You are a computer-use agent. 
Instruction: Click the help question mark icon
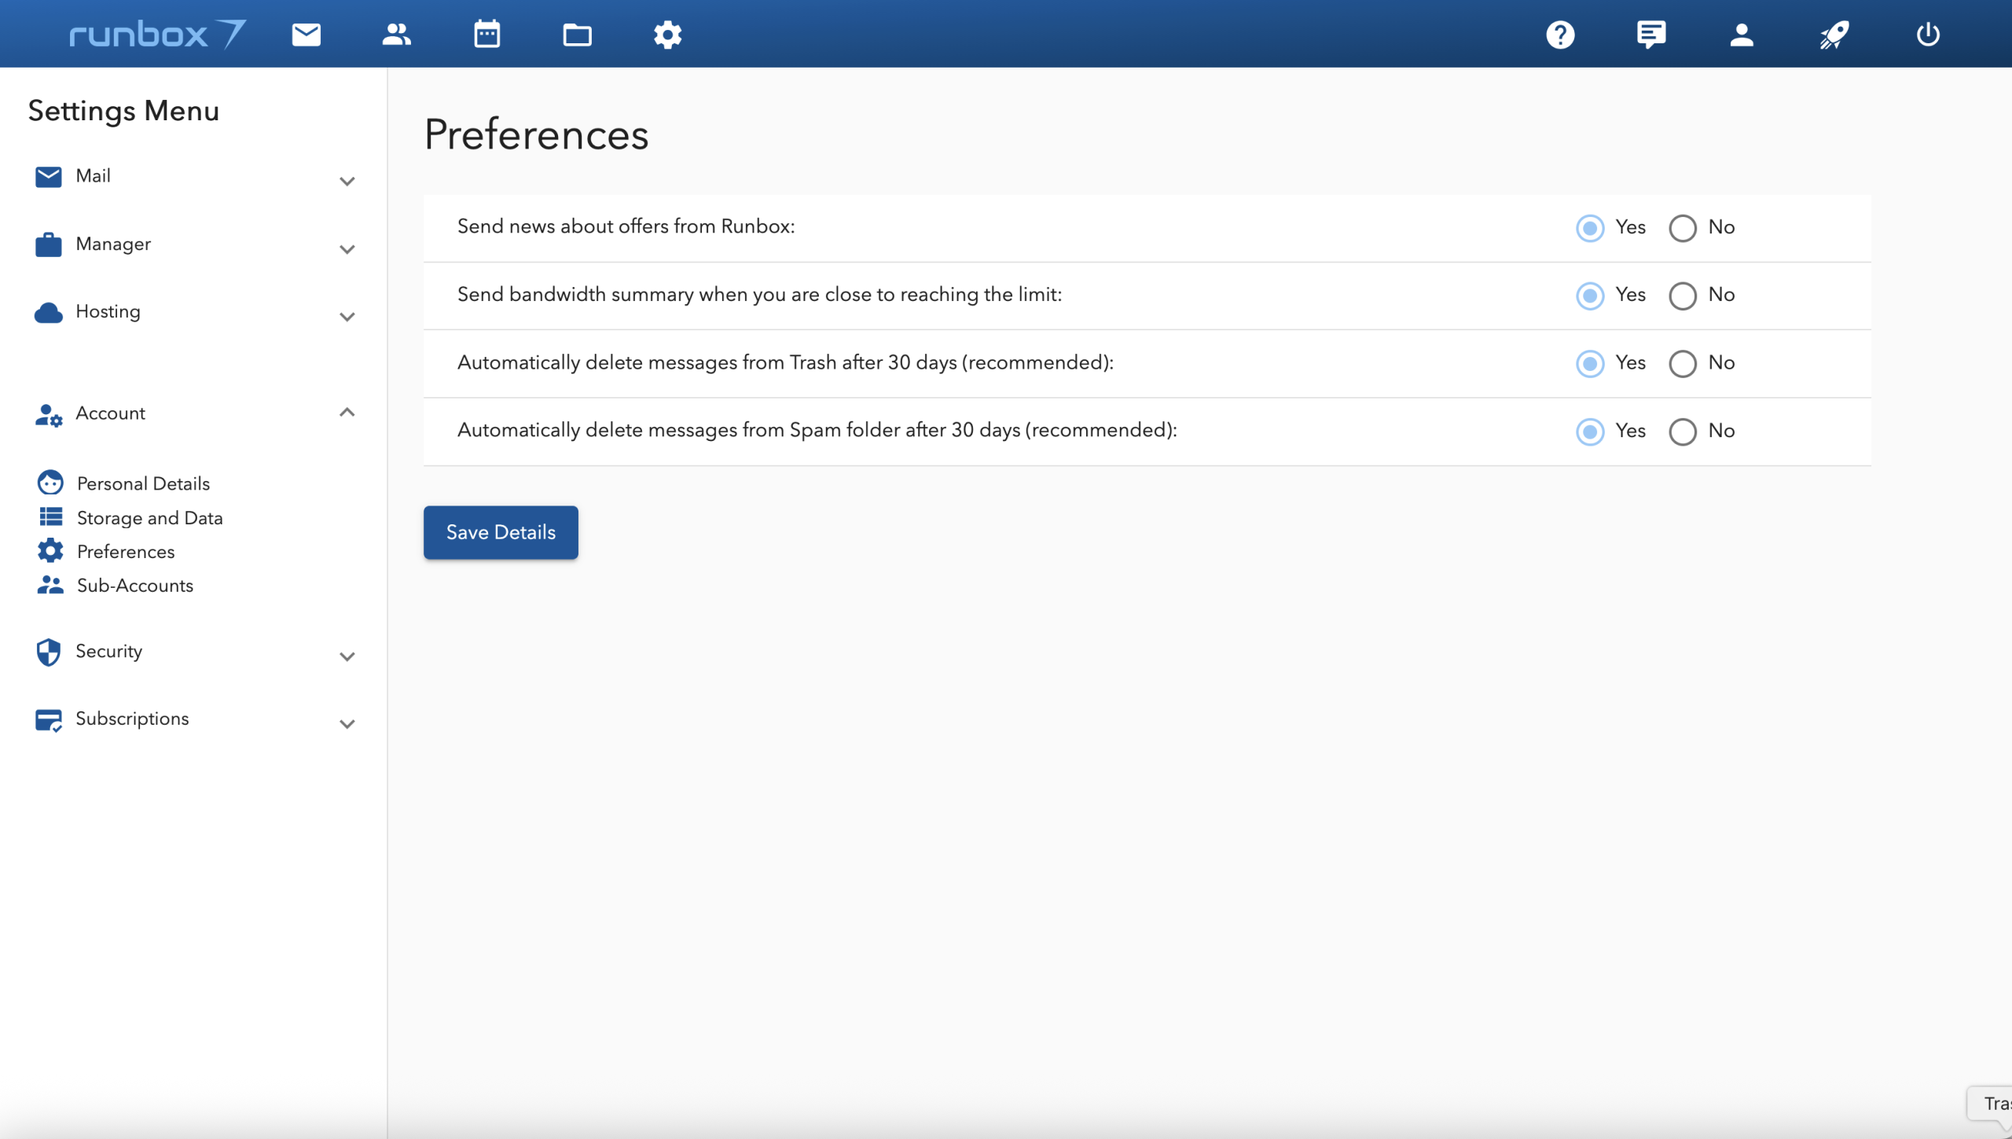point(1560,35)
